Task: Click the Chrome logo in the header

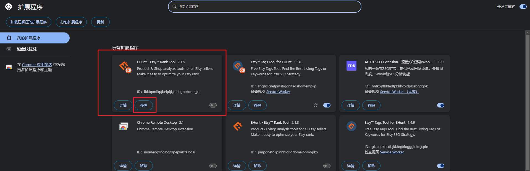Action: (9, 7)
